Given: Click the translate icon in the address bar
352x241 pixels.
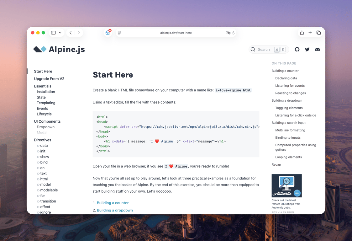Looking at the screenshot, I should (x=228, y=33).
